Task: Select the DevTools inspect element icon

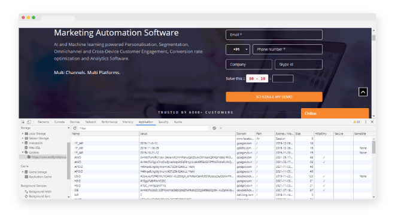Action: (23, 122)
